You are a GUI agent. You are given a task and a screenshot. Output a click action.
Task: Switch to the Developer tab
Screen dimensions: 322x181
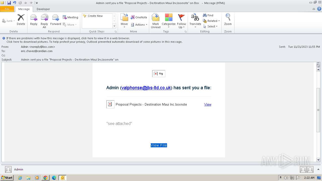[43, 9]
